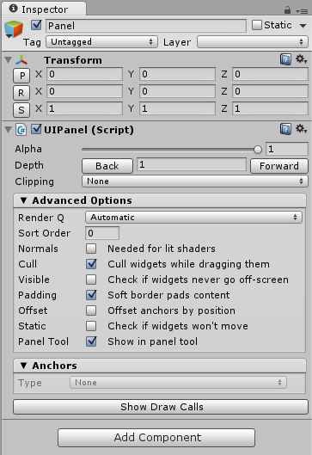Click the Add Component button
This screenshot has height=455, width=312.
click(156, 438)
